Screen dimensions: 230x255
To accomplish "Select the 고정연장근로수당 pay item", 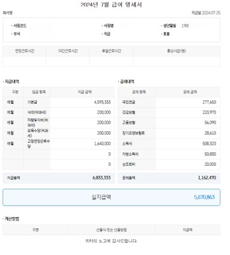I will click(x=39, y=143).
